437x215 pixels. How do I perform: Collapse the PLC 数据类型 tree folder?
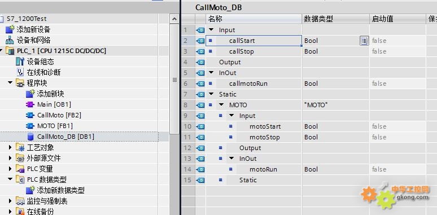tap(10, 179)
